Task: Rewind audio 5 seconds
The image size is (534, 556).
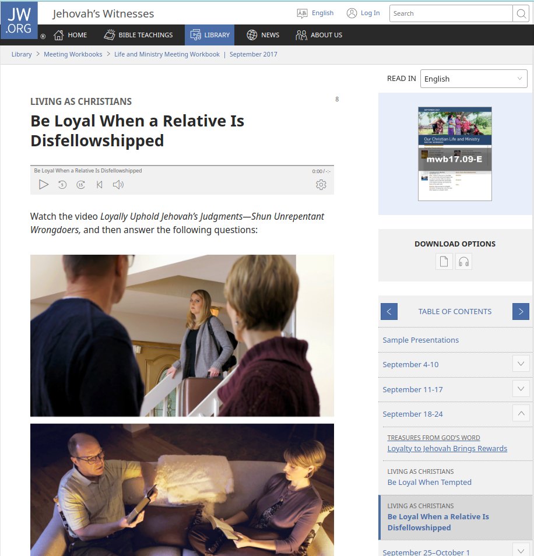Action: (62, 184)
